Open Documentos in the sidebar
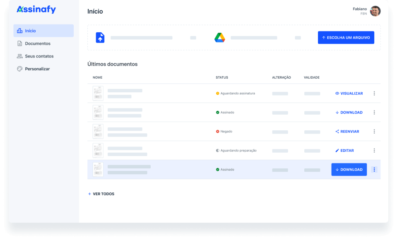397x240 pixels. [x=37, y=43]
